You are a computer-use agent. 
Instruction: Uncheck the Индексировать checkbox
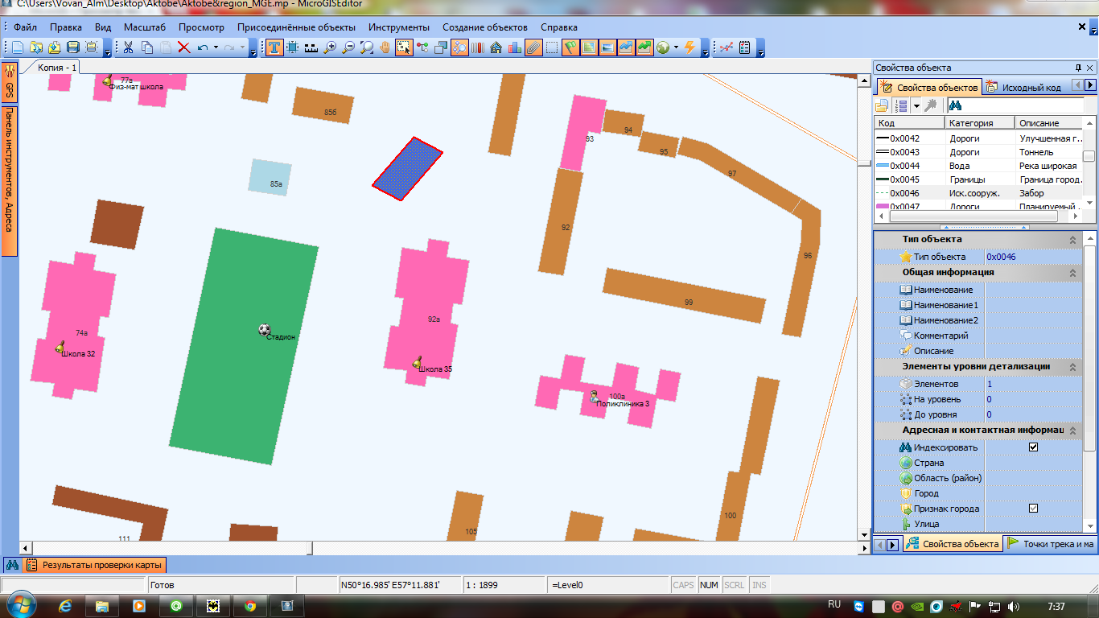tap(1034, 447)
